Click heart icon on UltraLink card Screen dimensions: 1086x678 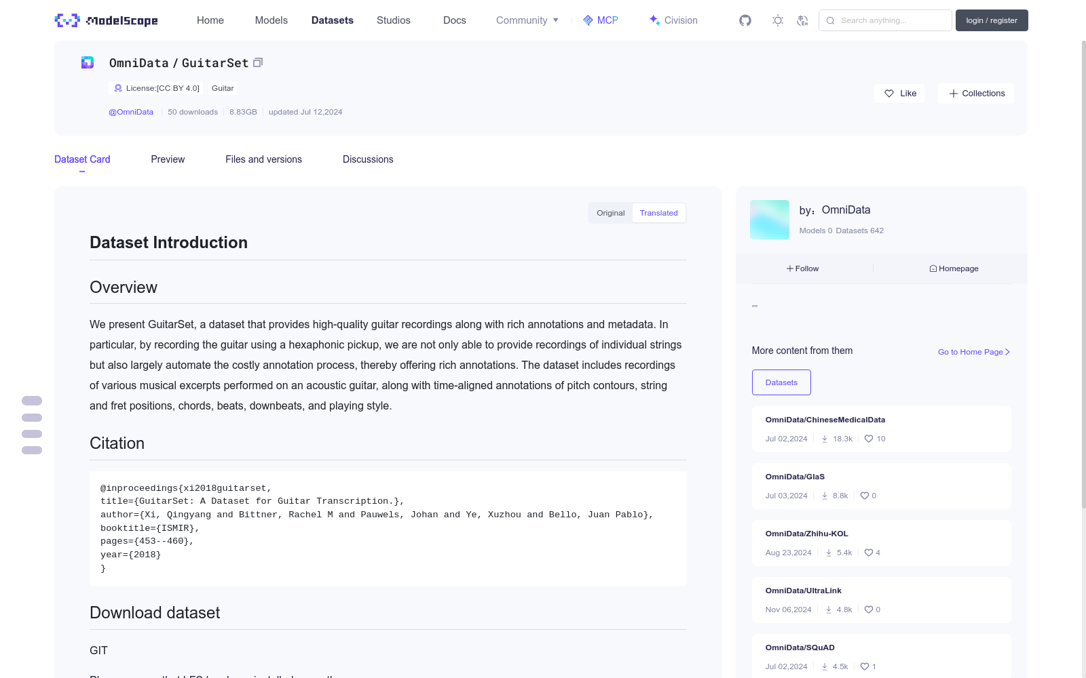pos(869,610)
